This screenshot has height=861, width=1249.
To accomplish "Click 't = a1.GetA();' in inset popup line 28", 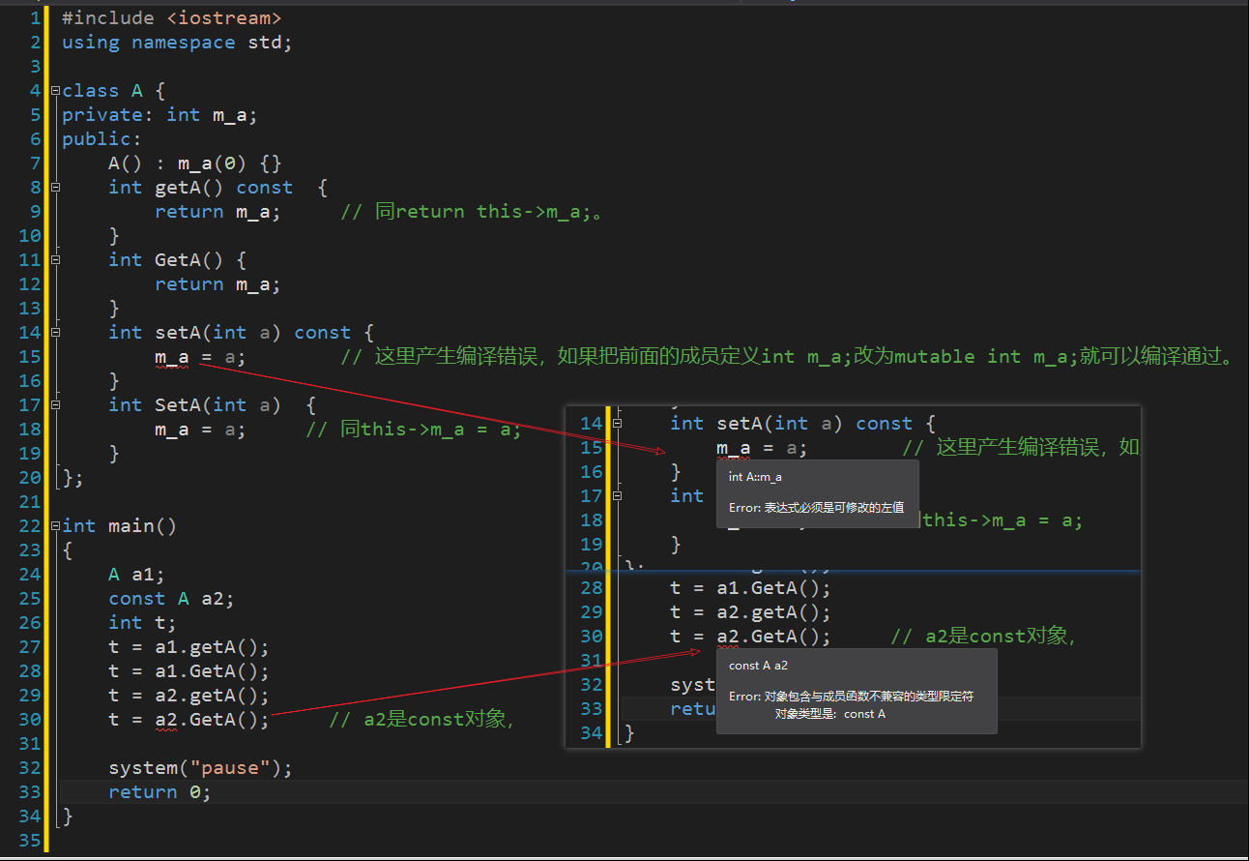I will pos(751,587).
